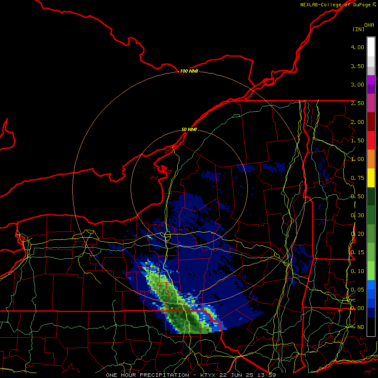Click the 0.10 legend value
The width and height of the screenshot is (378, 378).
[357, 271]
